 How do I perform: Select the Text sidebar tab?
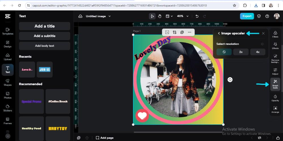[x=8, y=70]
